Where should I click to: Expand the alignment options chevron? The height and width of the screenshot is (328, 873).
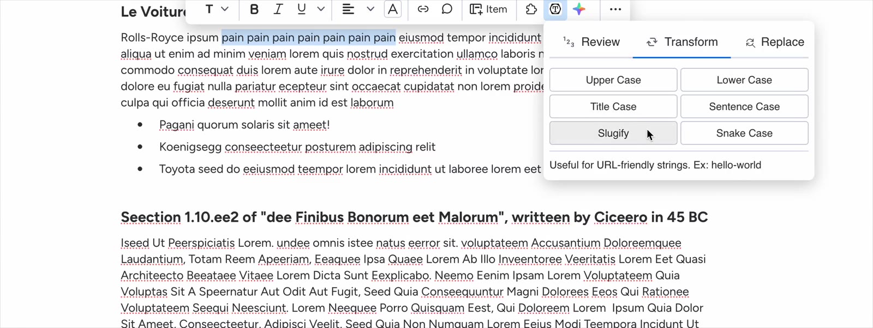pos(370,9)
